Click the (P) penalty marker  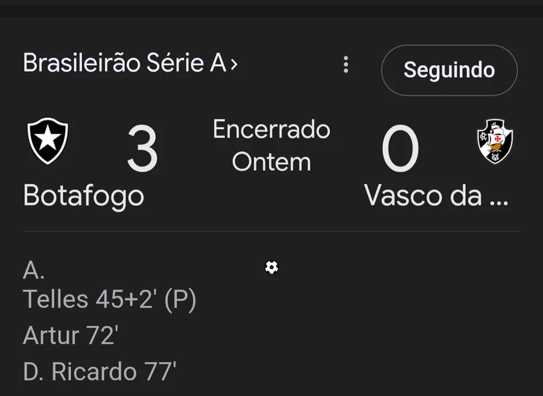pyautogui.click(x=181, y=299)
